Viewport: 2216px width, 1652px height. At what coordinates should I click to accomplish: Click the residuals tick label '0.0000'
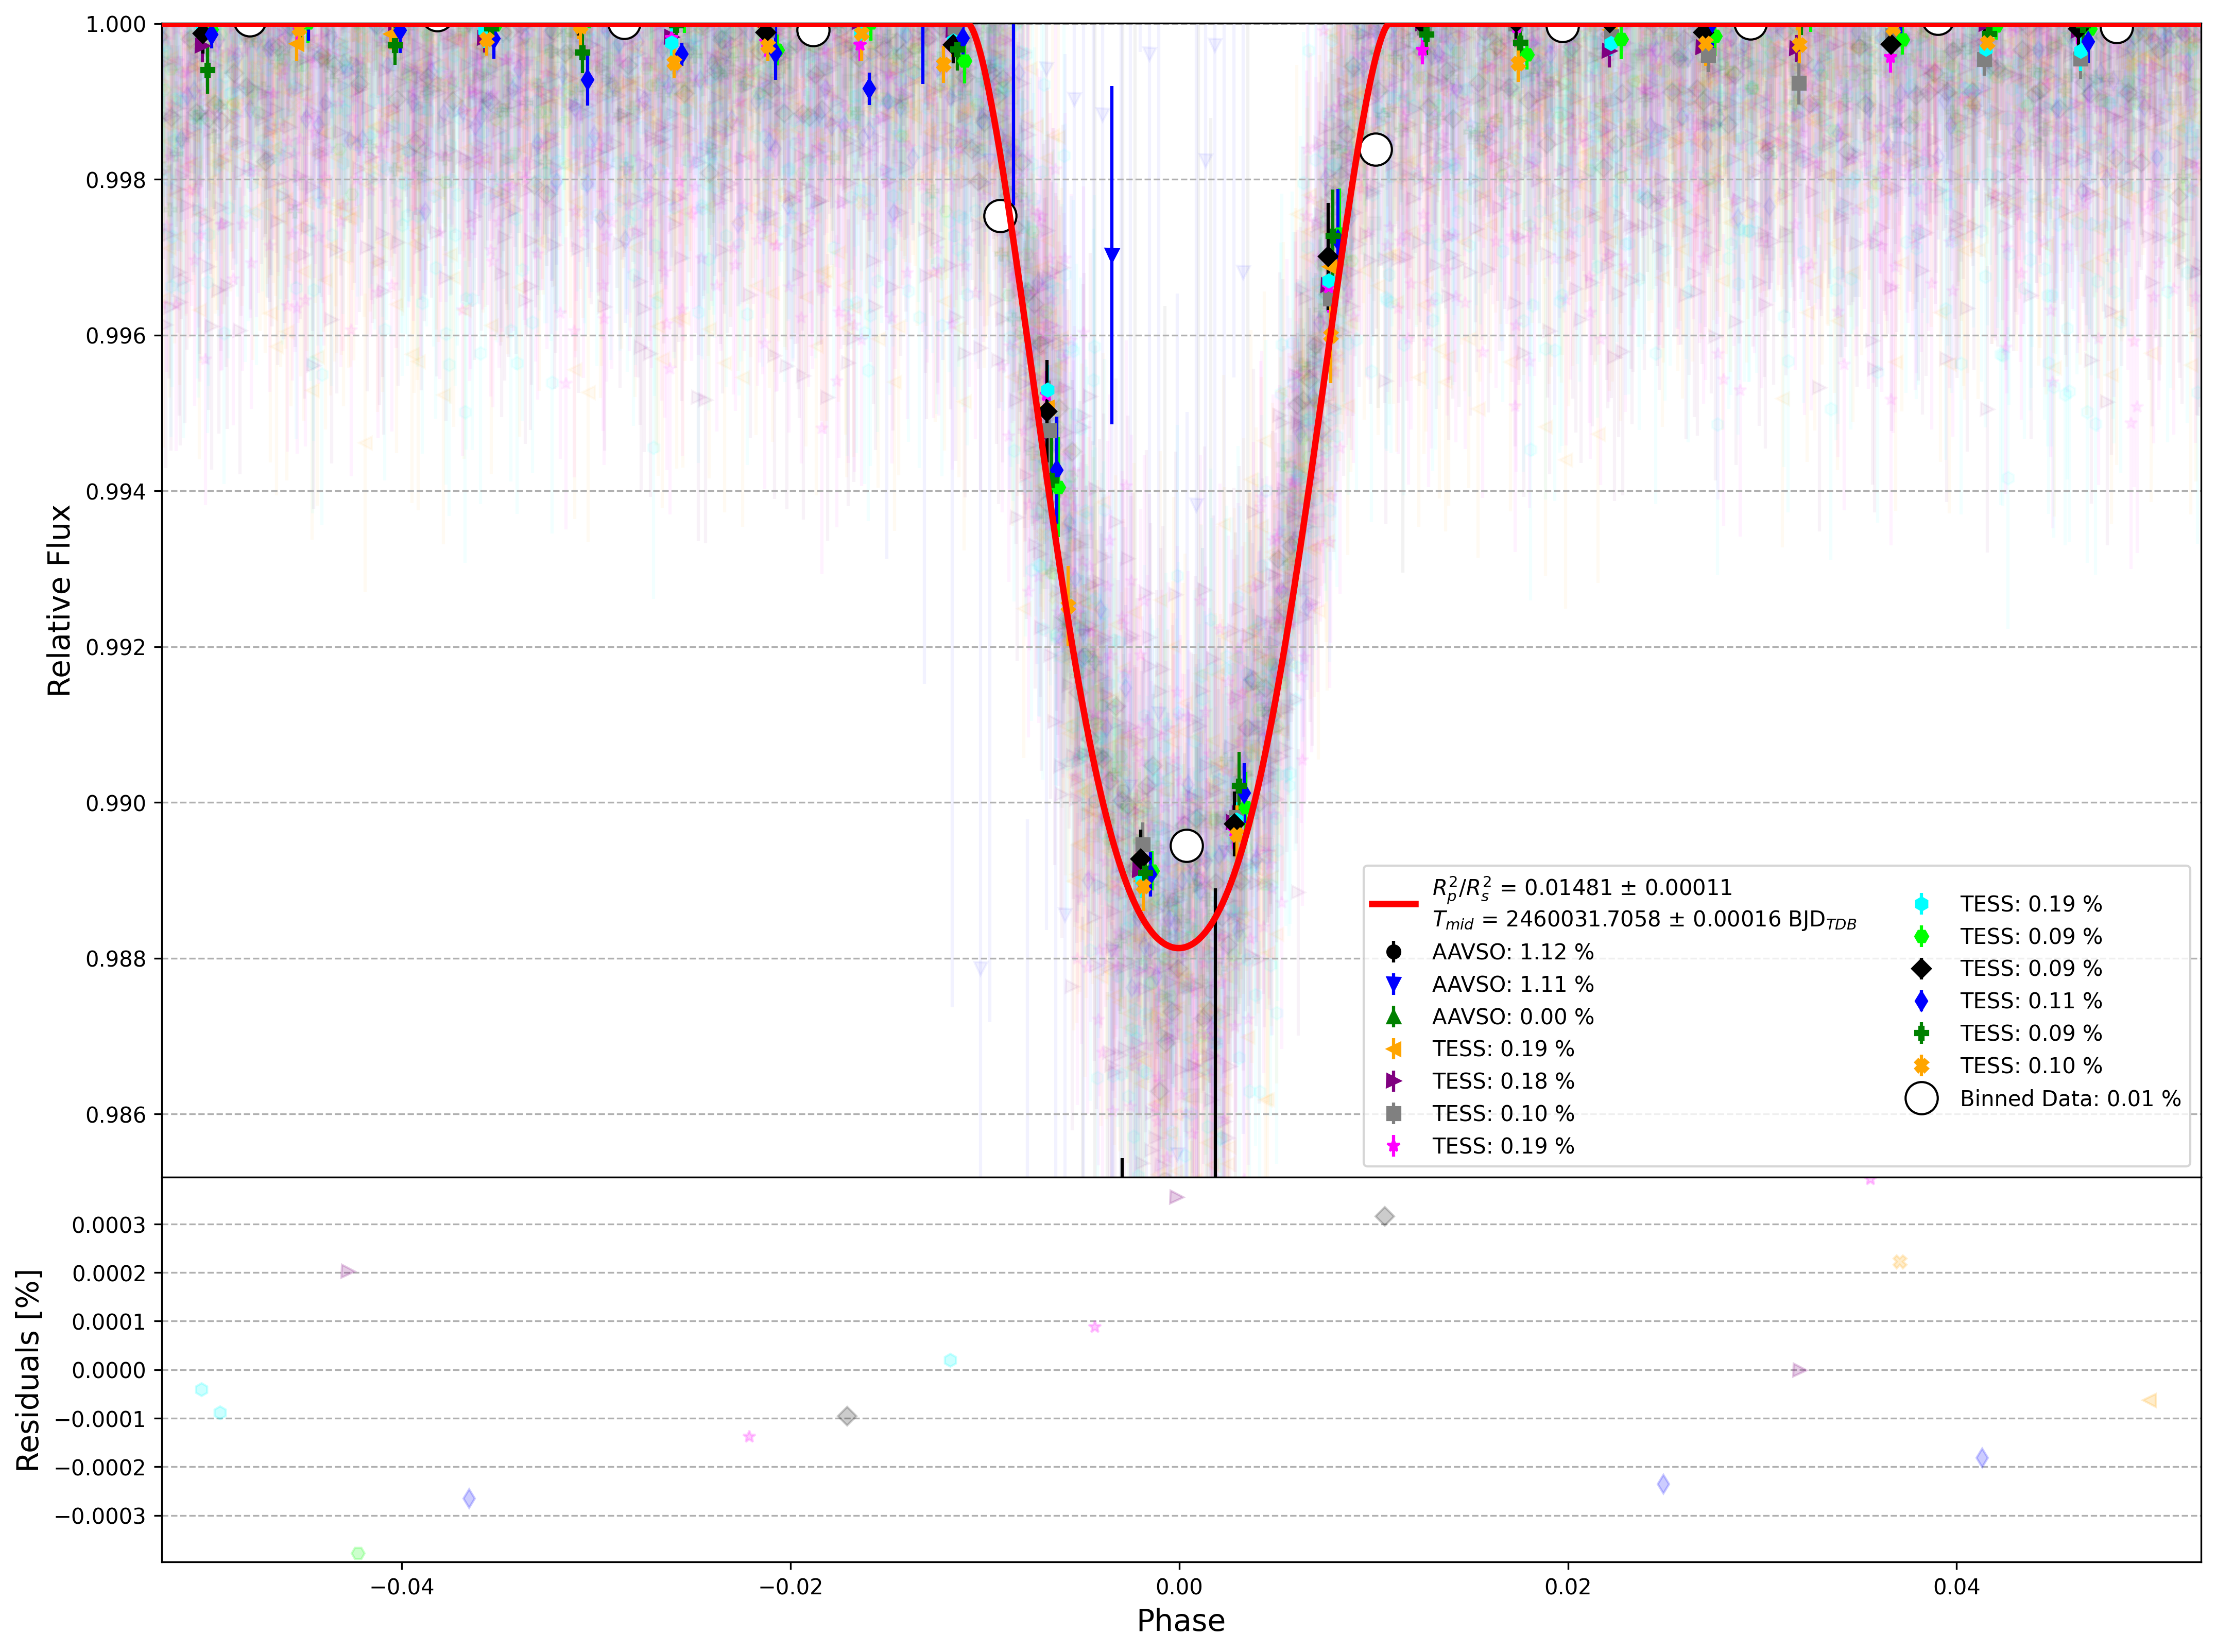pos(109,1371)
